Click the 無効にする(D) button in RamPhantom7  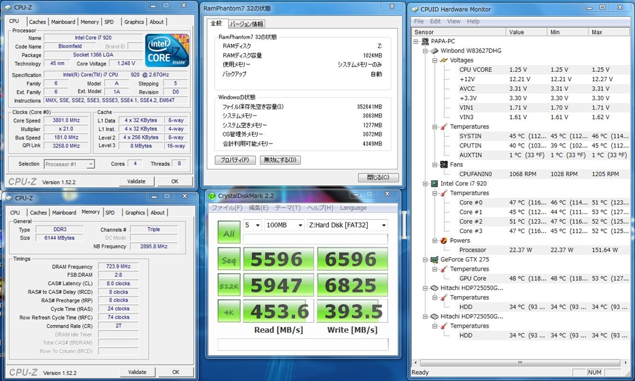coord(280,160)
